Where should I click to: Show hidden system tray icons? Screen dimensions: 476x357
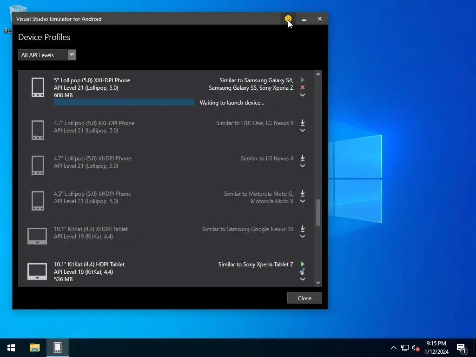[393, 348]
